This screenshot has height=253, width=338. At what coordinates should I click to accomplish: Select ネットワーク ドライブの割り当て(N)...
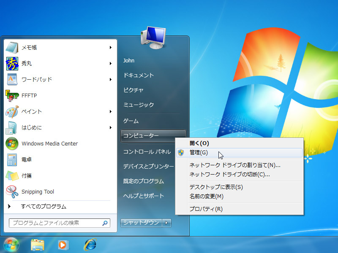pyautogui.click(x=239, y=165)
